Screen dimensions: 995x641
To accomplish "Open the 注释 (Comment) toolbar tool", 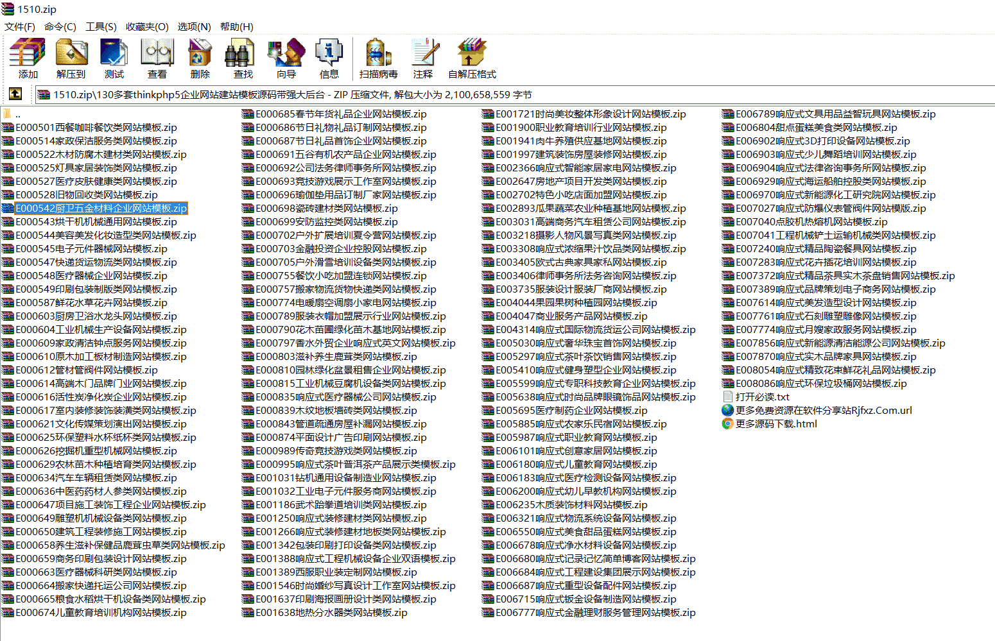I will (423, 58).
